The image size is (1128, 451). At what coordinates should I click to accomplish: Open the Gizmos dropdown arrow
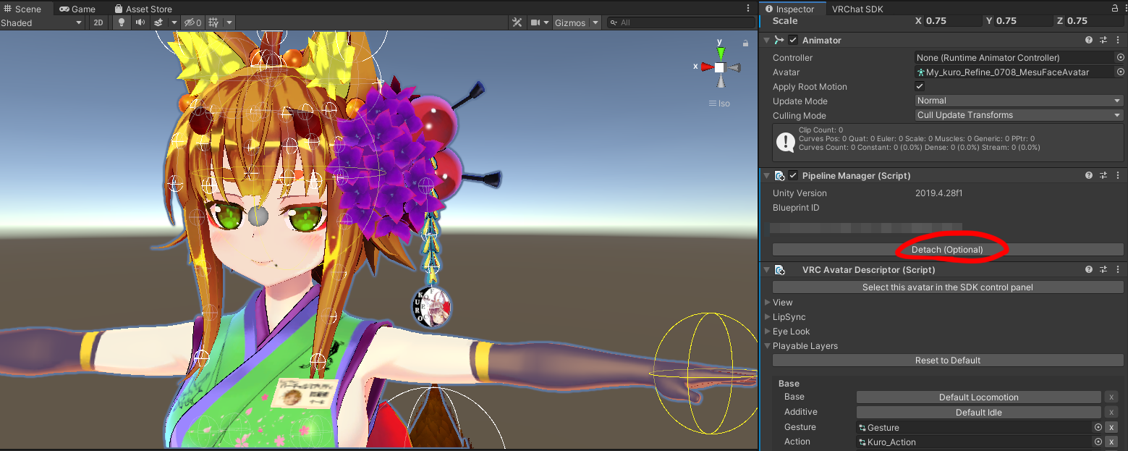click(595, 22)
